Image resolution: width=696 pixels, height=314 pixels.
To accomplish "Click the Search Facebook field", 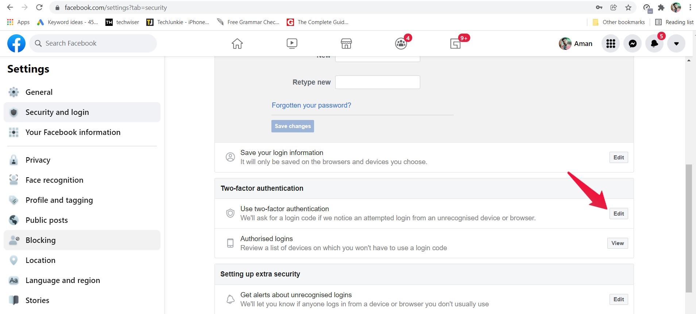I will point(93,43).
